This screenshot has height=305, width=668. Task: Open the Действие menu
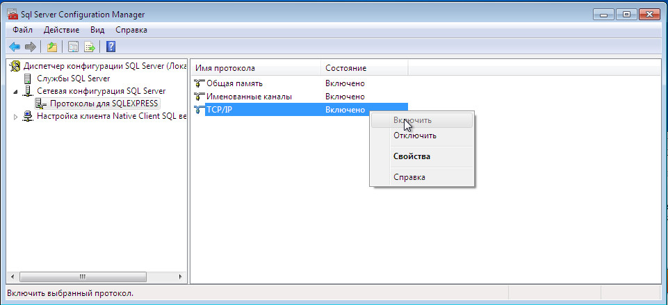(61, 30)
